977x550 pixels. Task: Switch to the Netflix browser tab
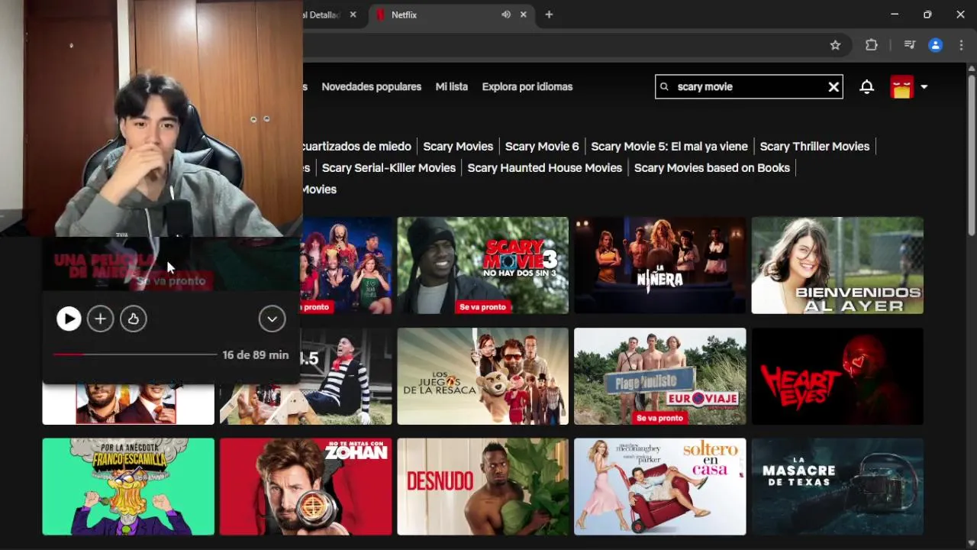[450, 15]
